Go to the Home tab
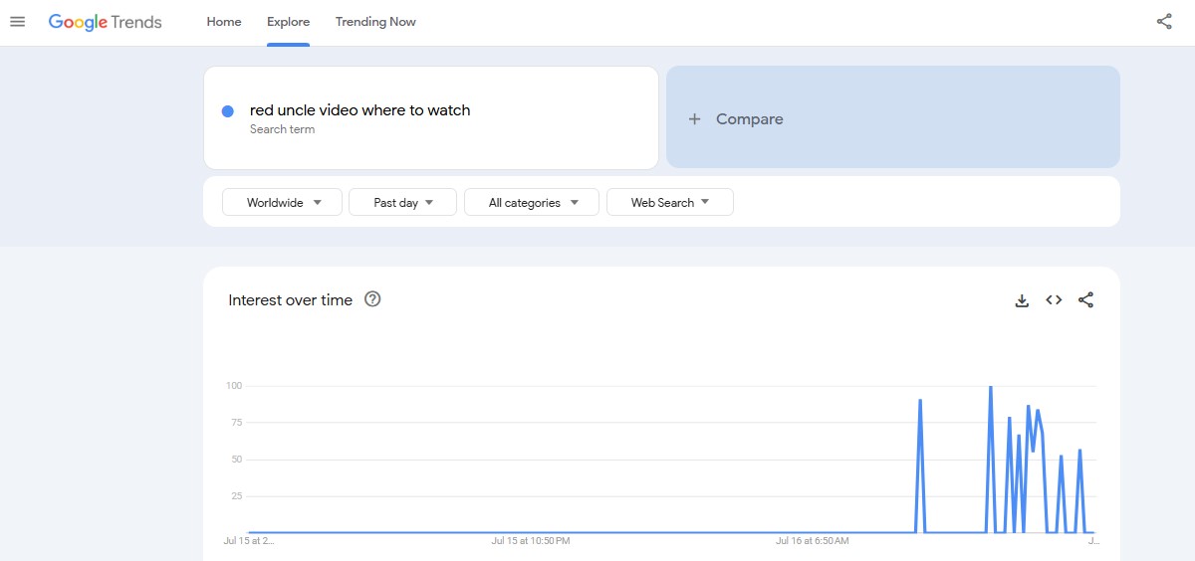The image size is (1195, 561). (224, 22)
